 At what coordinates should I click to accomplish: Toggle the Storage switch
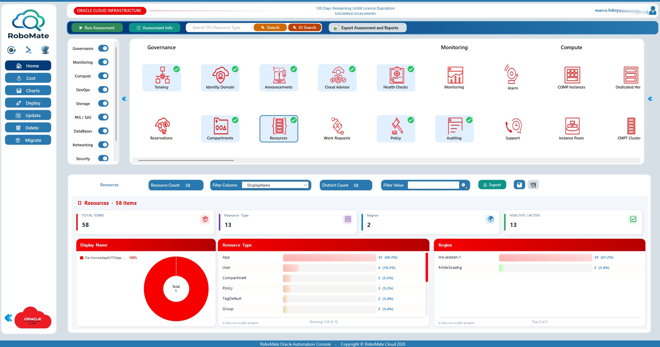pos(103,103)
